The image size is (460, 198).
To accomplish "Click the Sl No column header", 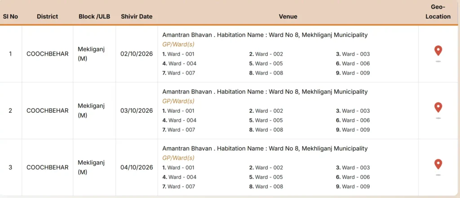I will (10, 17).
